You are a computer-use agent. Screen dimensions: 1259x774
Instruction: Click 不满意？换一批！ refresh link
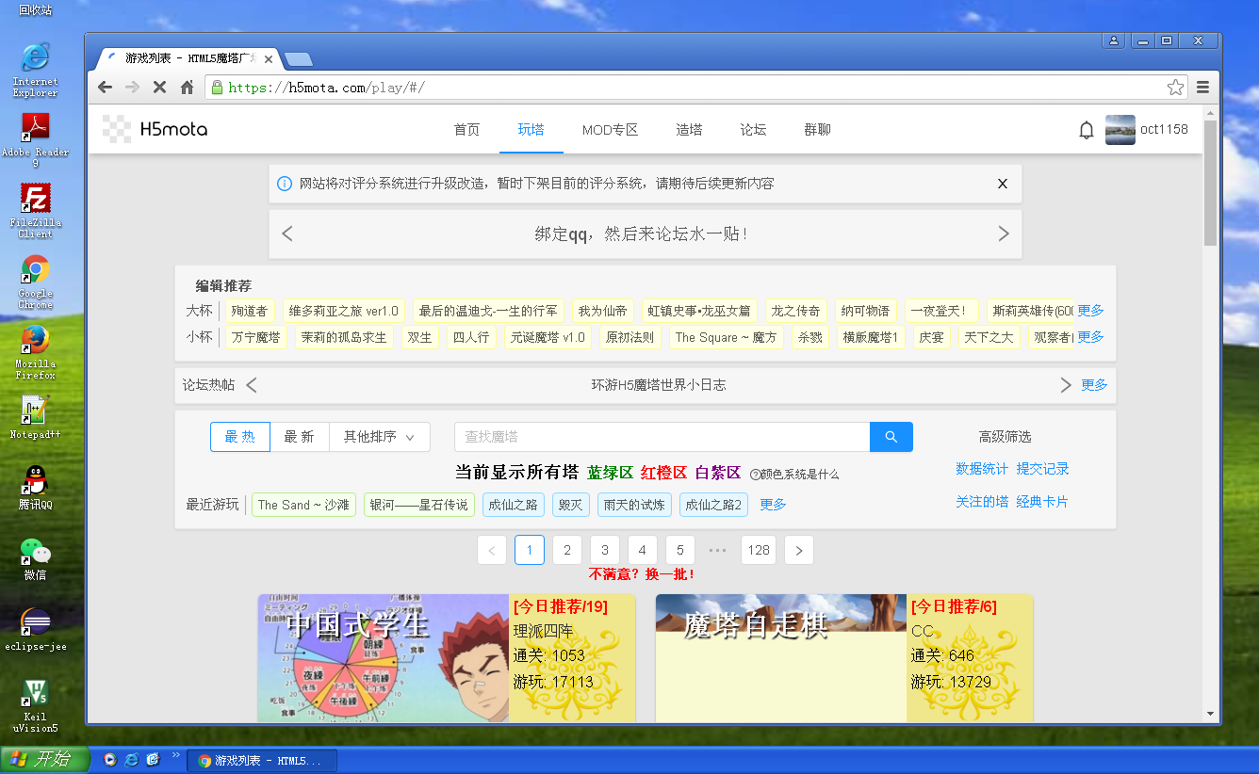click(642, 573)
